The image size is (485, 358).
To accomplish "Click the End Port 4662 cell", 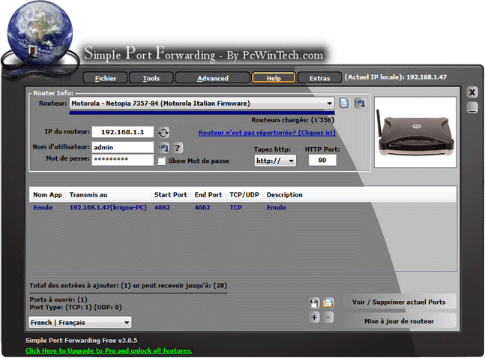I will pos(202,207).
